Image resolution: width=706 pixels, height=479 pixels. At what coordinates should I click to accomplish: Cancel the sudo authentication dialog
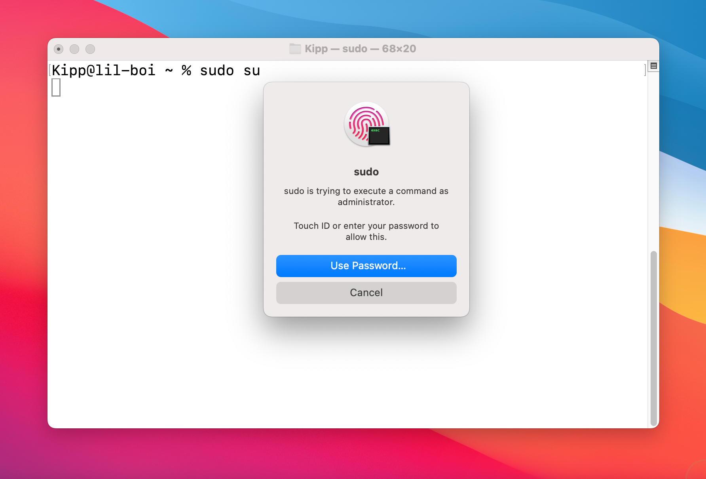(x=366, y=293)
